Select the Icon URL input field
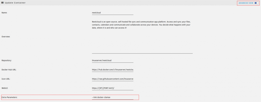Screen dimensions: 261x102 113,79
